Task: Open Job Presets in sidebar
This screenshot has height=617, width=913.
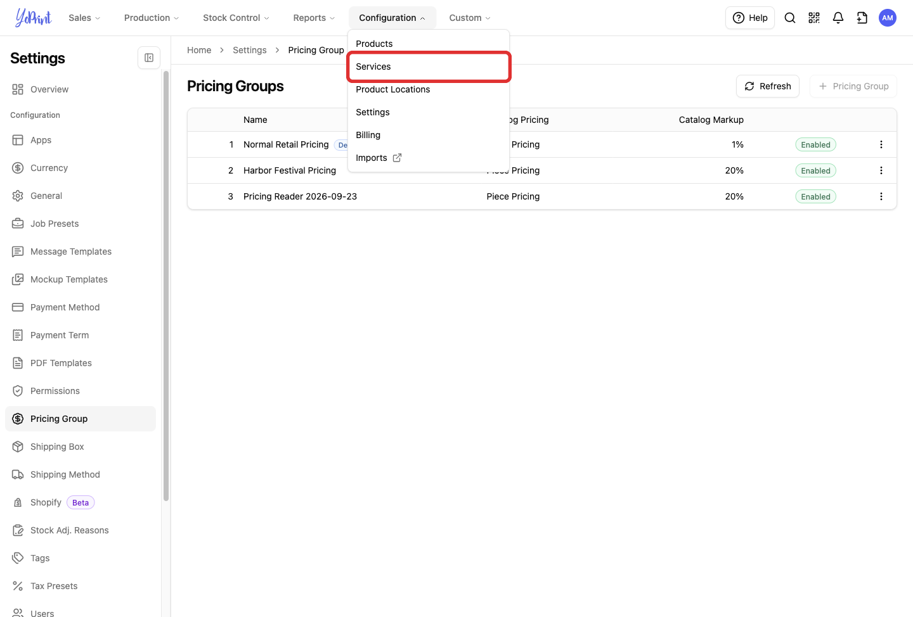Action: tap(81, 224)
